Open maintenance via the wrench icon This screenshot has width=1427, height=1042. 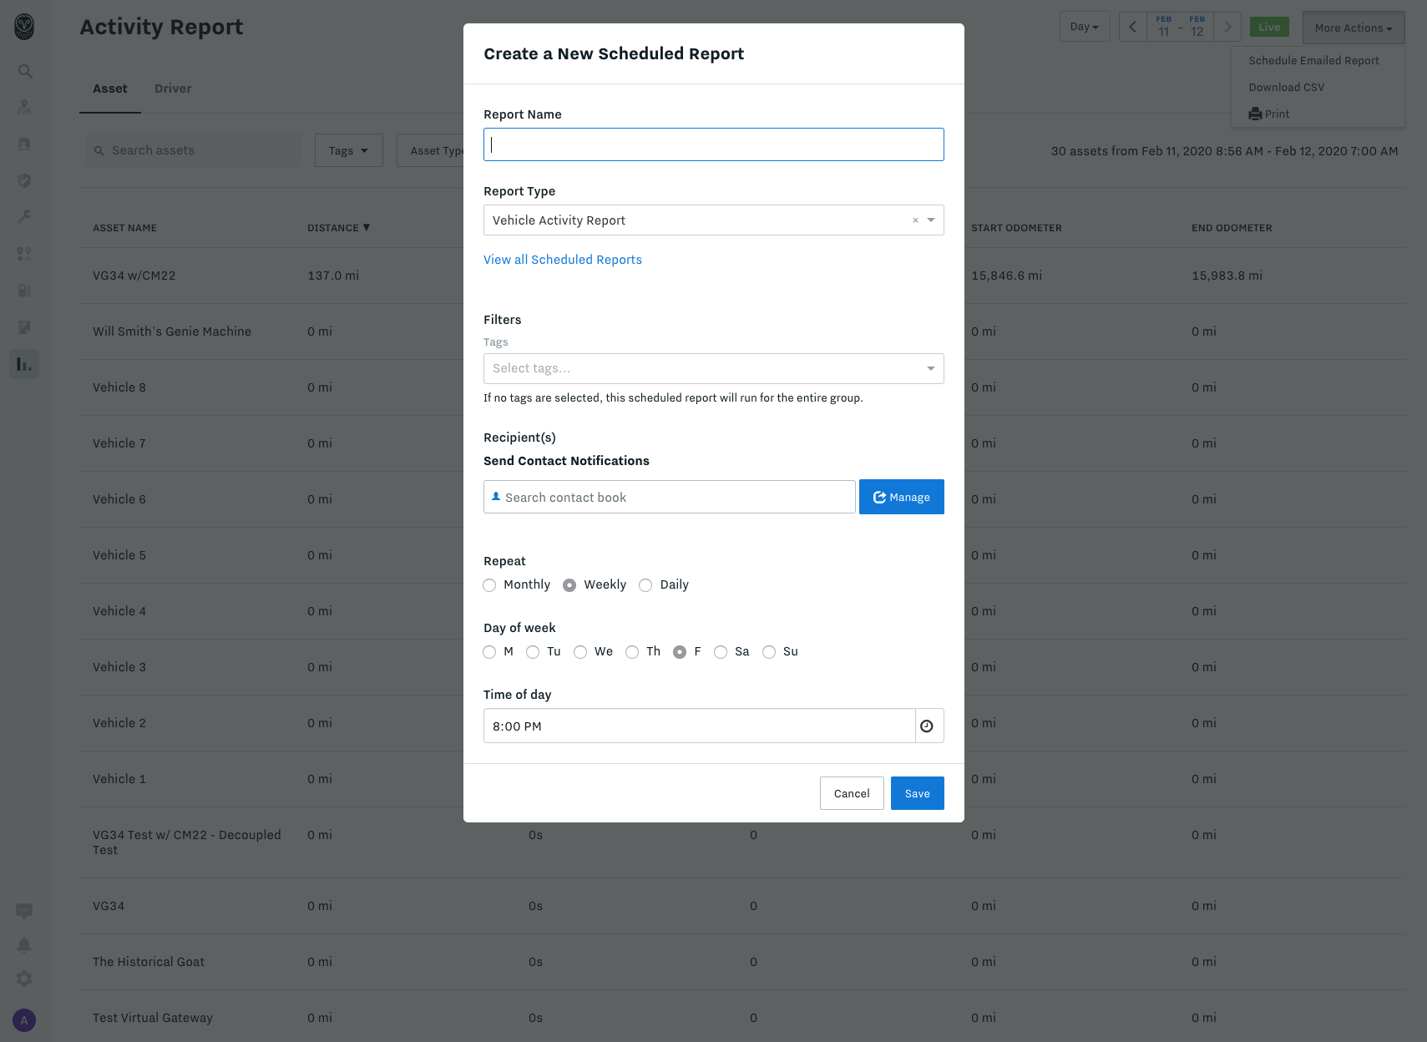click(24, 216)
